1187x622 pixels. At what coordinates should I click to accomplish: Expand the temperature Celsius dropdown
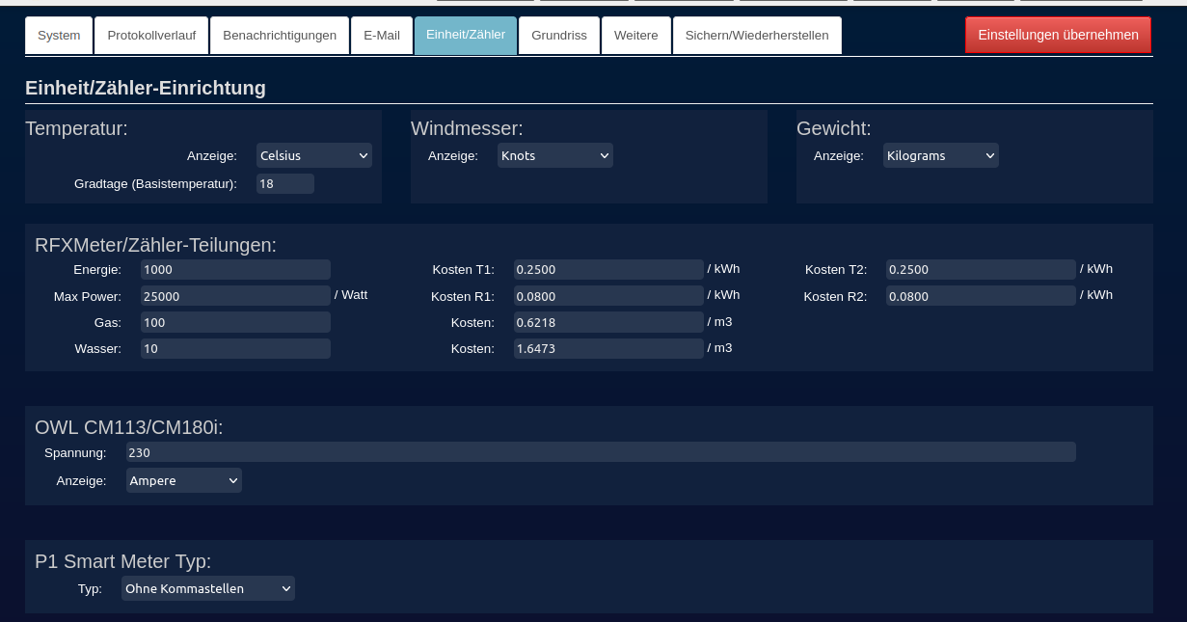[314, 155]
